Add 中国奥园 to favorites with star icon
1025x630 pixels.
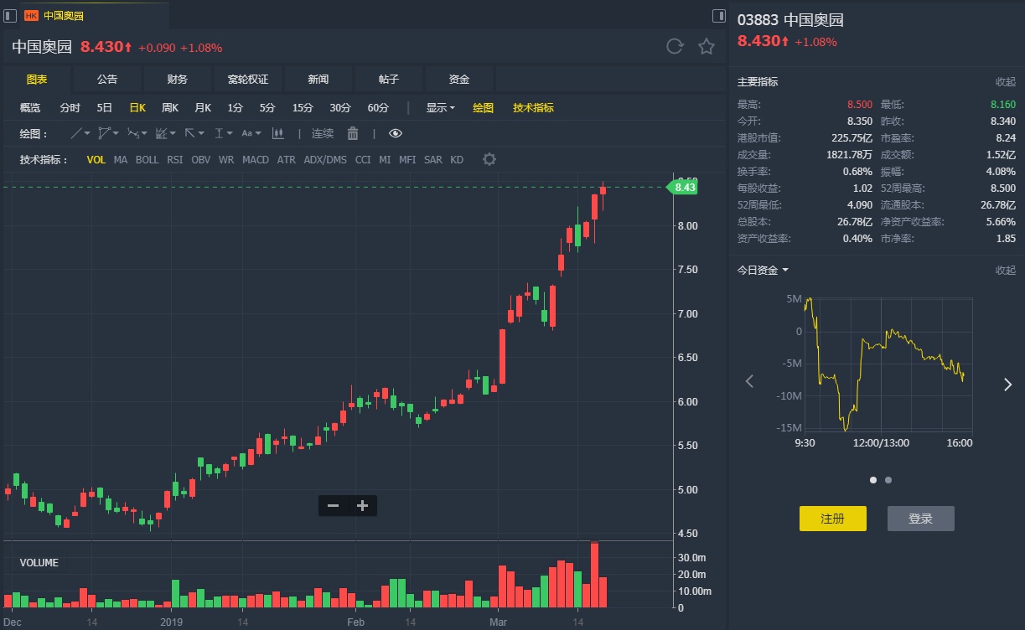pyautogui.click(x=707, y=47)
